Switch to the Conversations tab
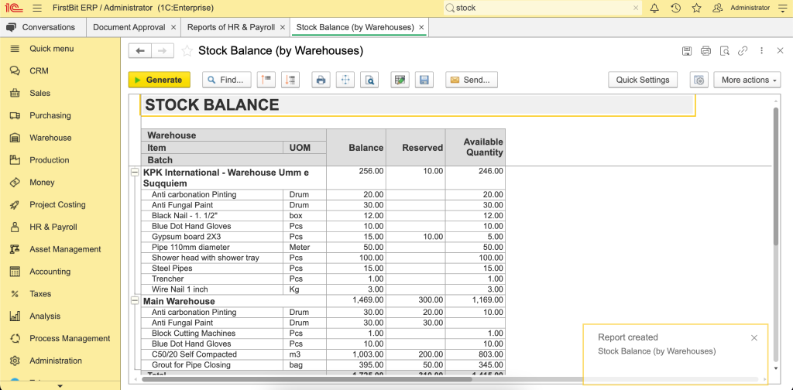The width and height of the screenshot is (793, 390). pos(43,27)
